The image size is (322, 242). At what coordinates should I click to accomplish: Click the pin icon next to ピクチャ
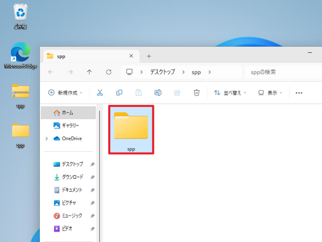(92, 203)
